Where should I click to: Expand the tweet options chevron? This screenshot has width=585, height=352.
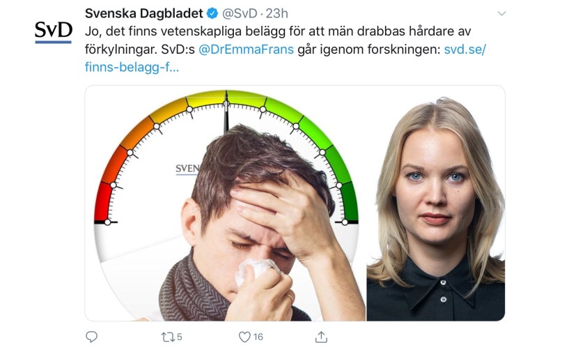(502, 13)
